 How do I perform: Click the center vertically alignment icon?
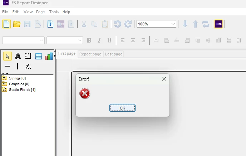177,40
